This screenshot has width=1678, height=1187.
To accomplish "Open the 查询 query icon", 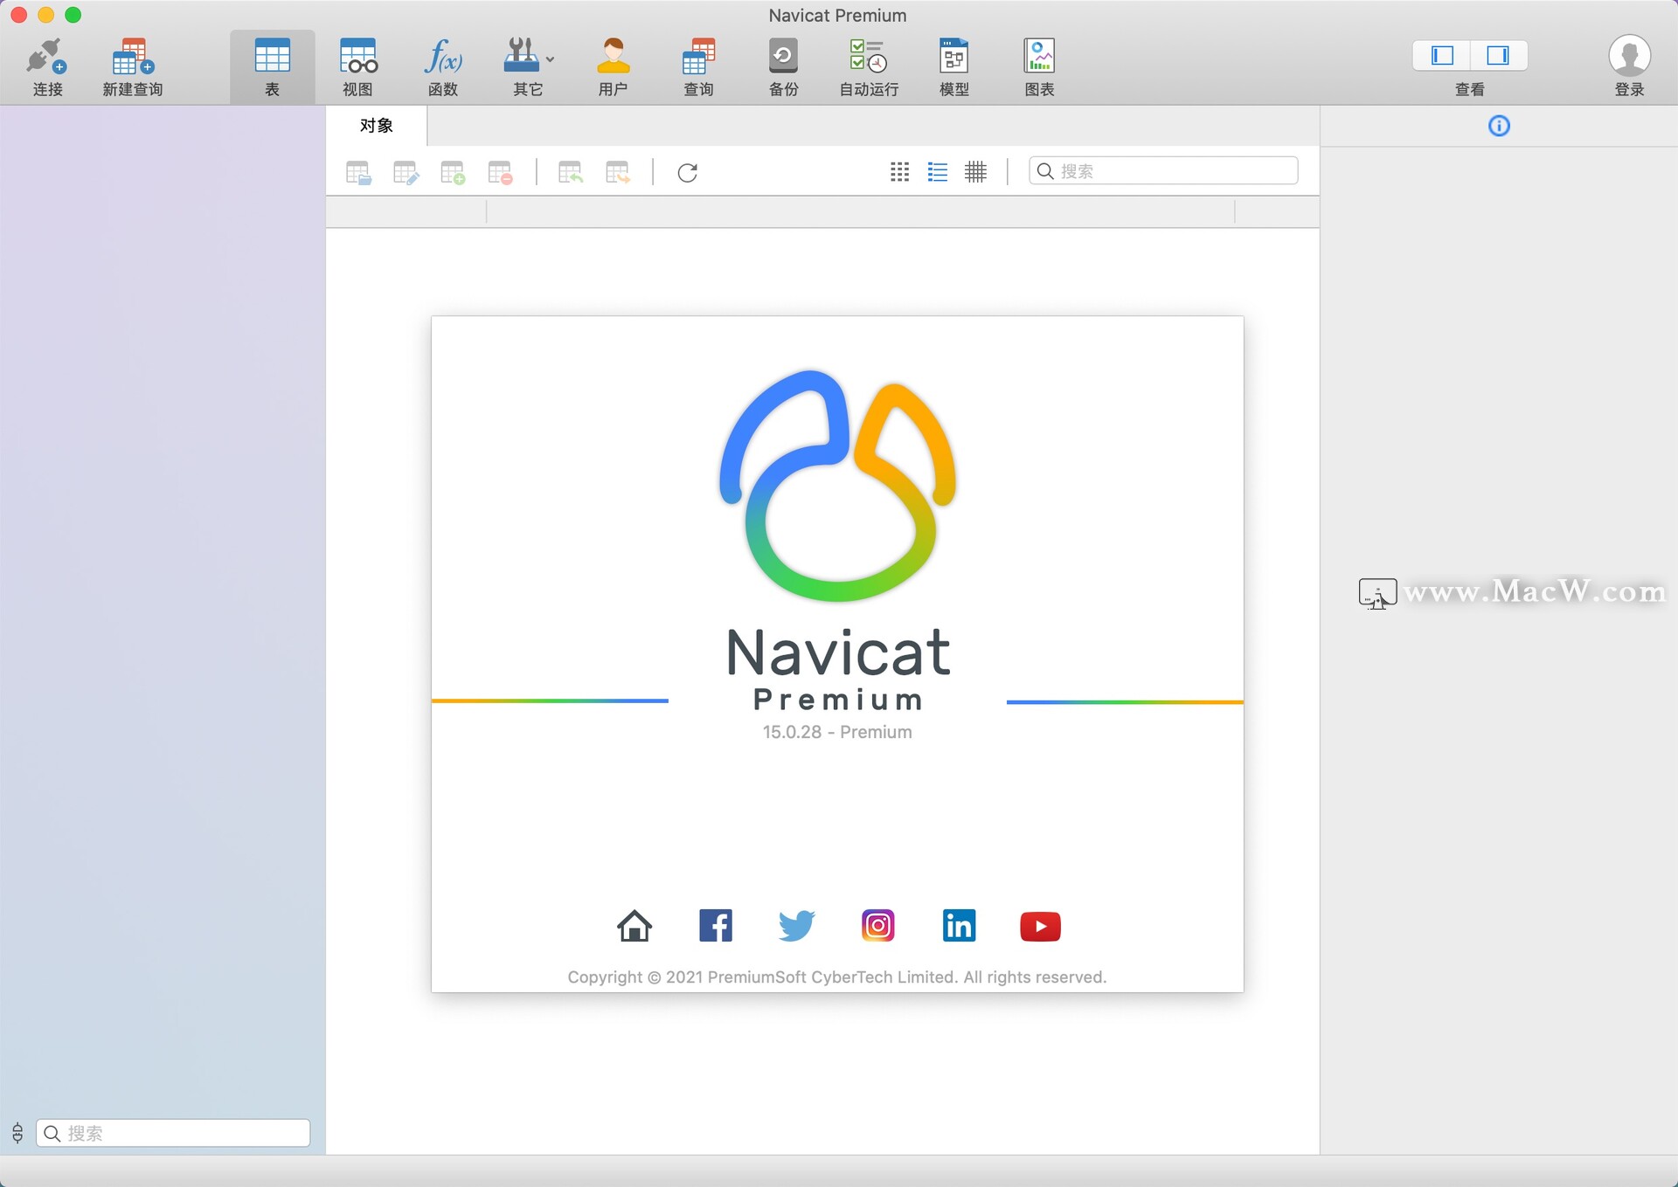I will pyautogui.click(x=698, y=56).
